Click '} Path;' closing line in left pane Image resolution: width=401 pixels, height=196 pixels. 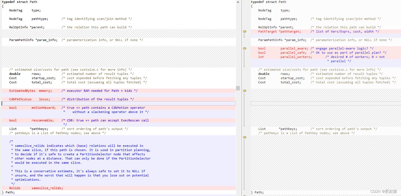[x=9, y=192]
